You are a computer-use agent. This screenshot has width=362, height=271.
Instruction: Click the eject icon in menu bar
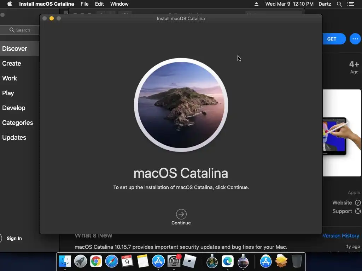256,4
